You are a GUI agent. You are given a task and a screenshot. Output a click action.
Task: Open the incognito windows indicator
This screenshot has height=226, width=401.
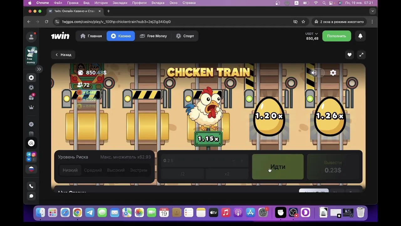click(x=339, y=22)
